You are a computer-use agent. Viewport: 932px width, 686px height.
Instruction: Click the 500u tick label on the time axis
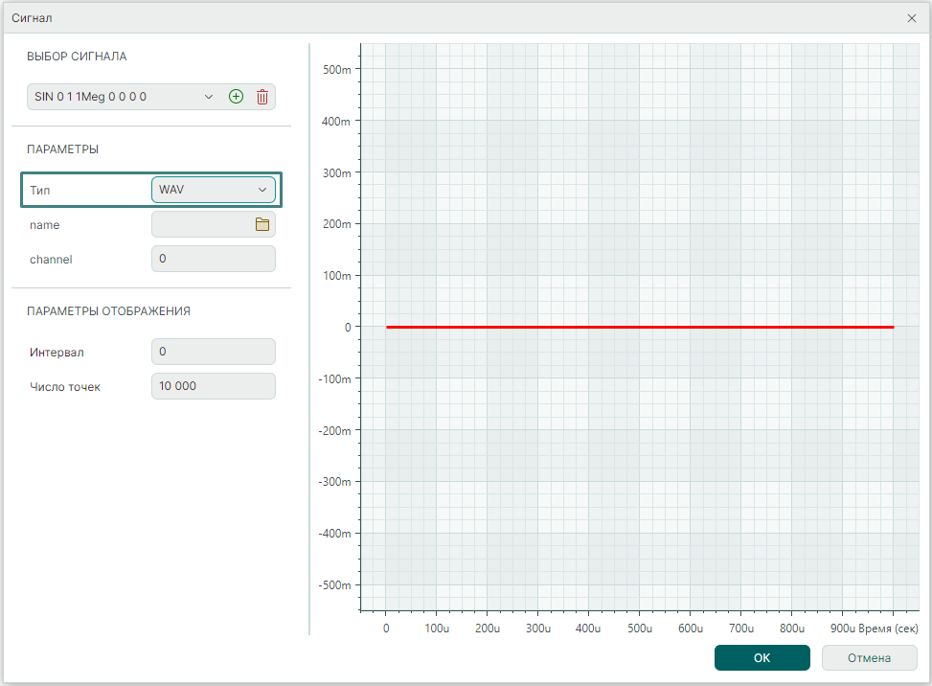pos(639,629)
